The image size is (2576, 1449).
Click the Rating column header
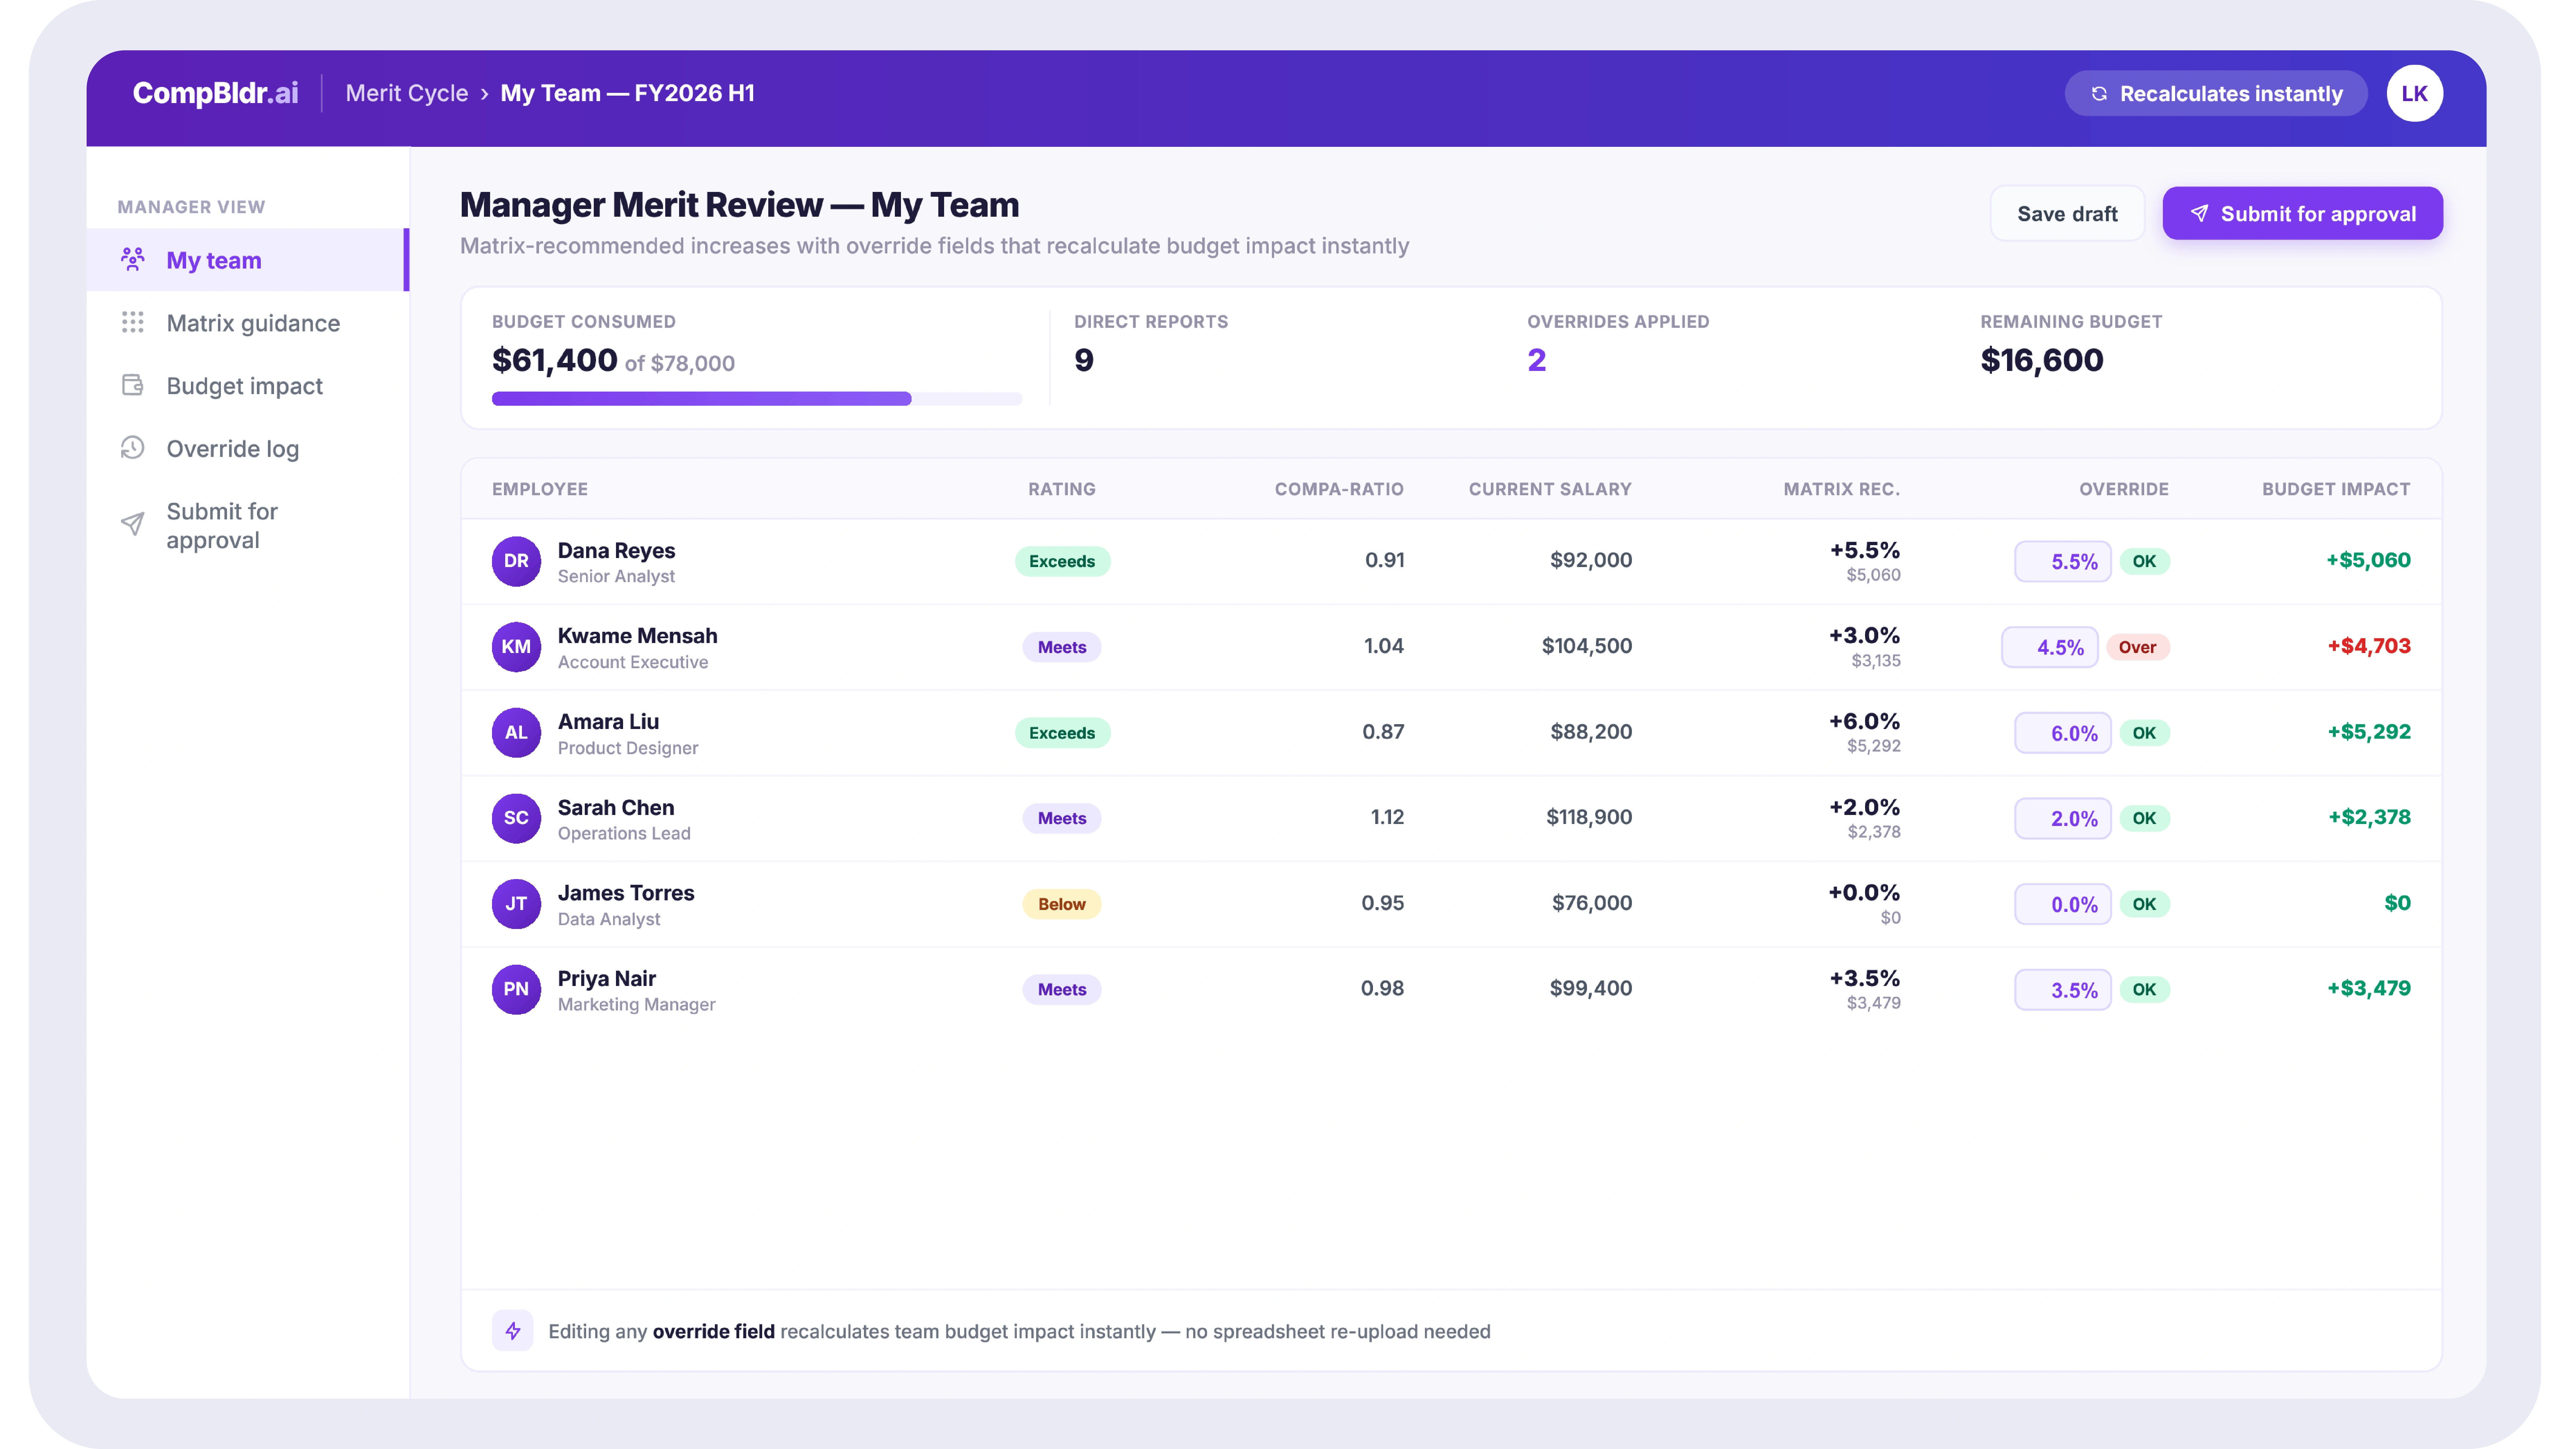[1062, 489]
